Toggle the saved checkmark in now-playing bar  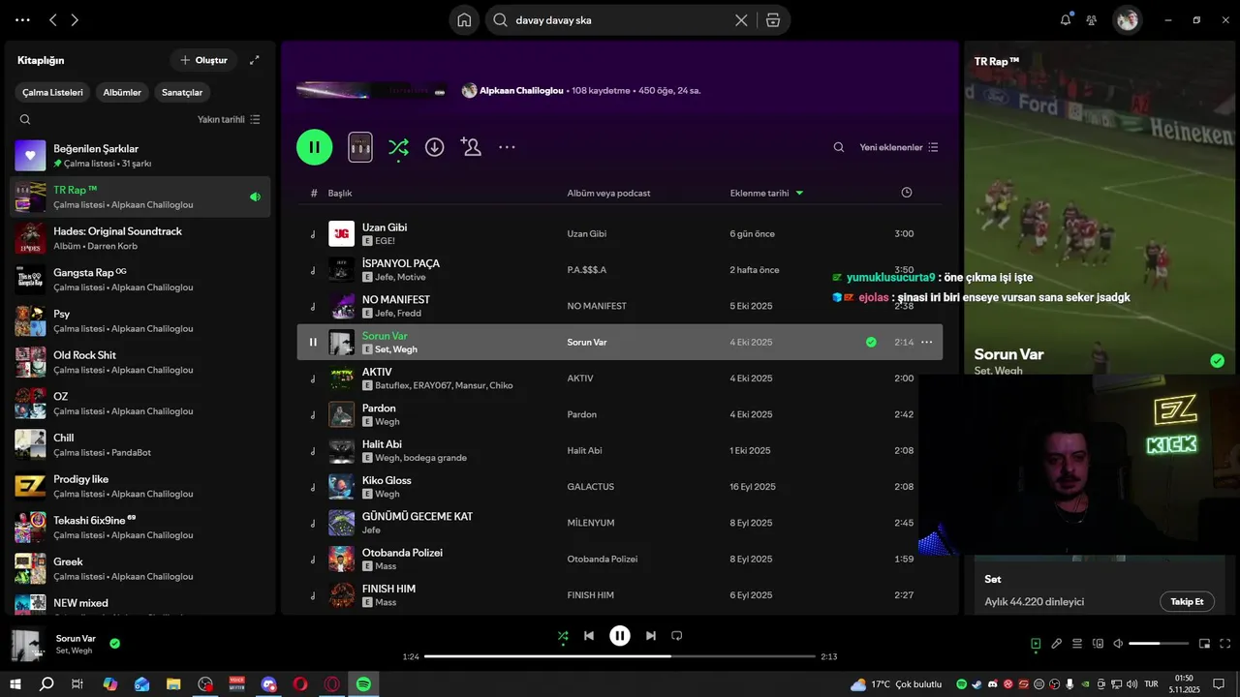tap(115, 643)
